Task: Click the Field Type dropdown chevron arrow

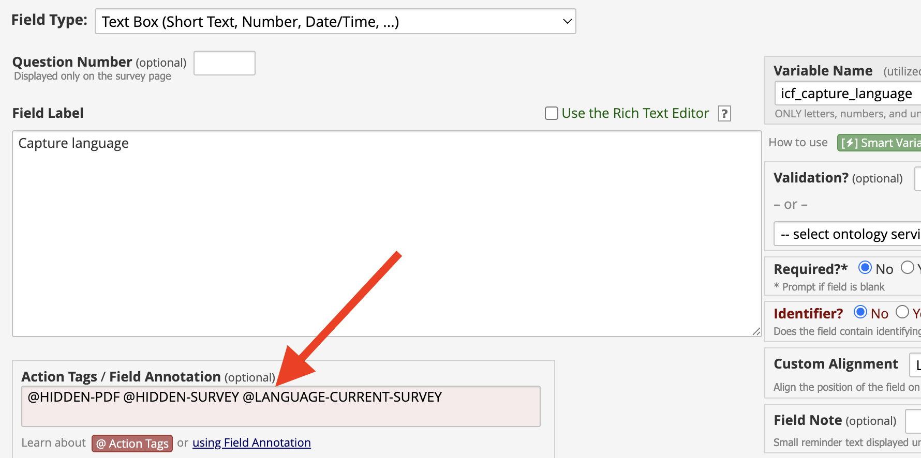Action: [x=567, y=21]
